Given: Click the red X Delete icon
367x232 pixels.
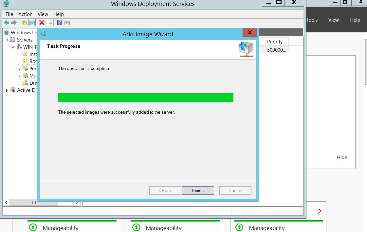Looking at the screenshot, I should coord(42,23).
